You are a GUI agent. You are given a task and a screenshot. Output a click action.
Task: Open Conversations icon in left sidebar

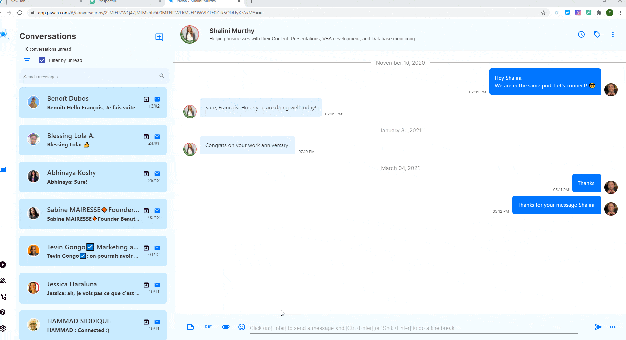(3, 170)
